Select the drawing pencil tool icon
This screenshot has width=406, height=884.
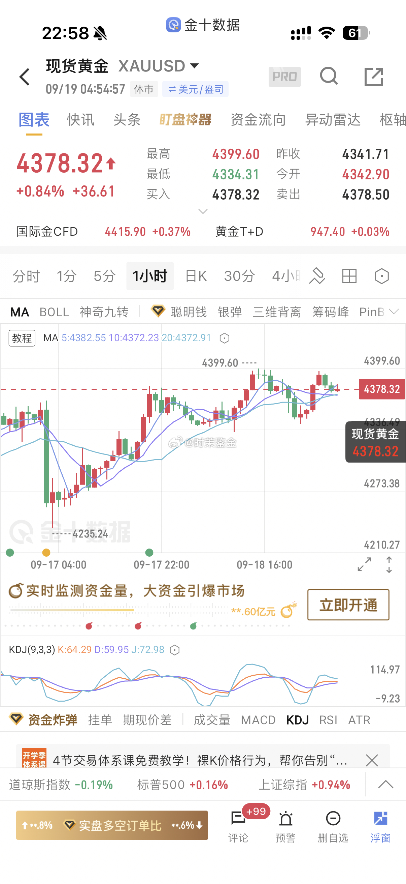[317, 276]
